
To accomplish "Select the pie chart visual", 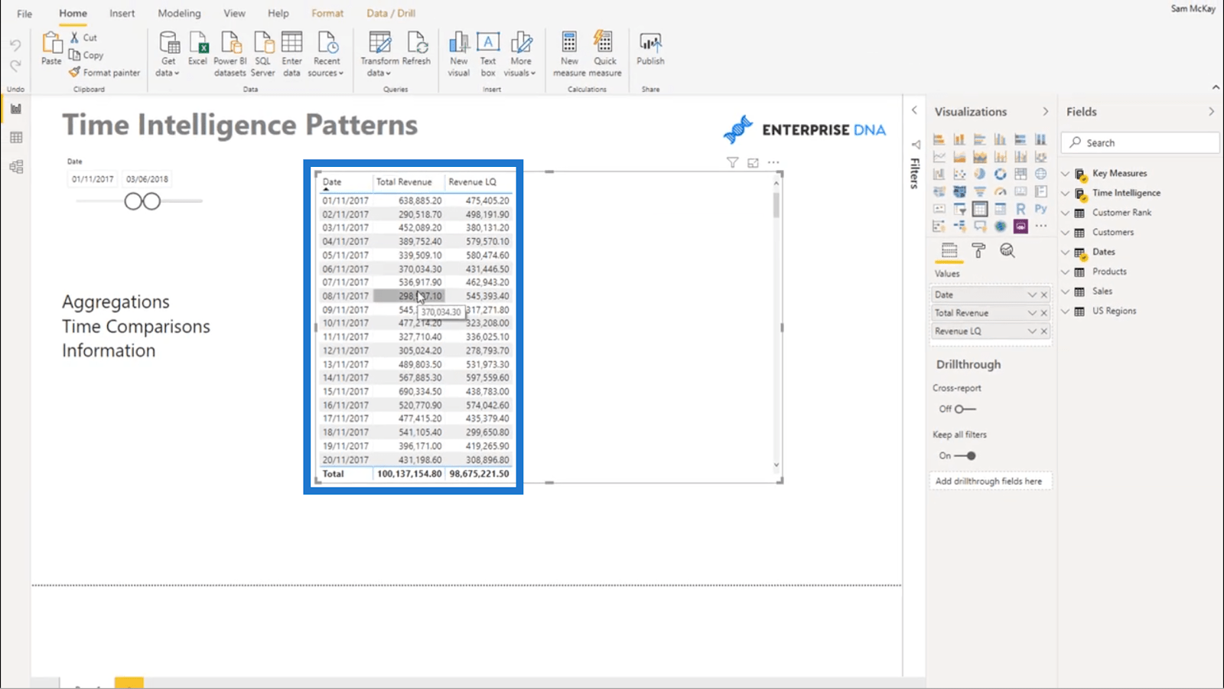I will [x=980, y=175].
